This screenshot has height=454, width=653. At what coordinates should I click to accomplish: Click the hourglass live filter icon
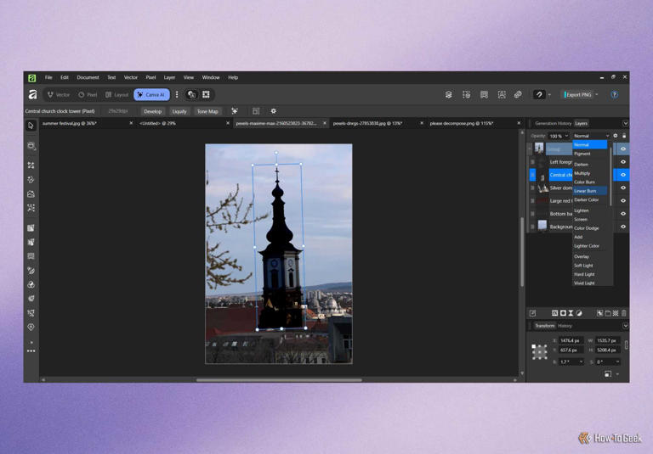[571, 313]
